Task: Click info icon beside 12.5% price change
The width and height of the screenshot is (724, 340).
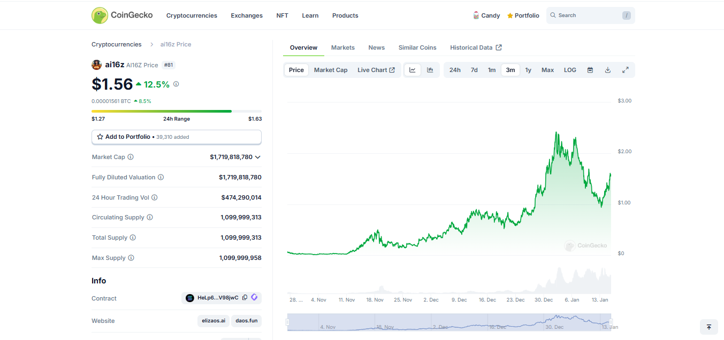Action: click(176, 84)
